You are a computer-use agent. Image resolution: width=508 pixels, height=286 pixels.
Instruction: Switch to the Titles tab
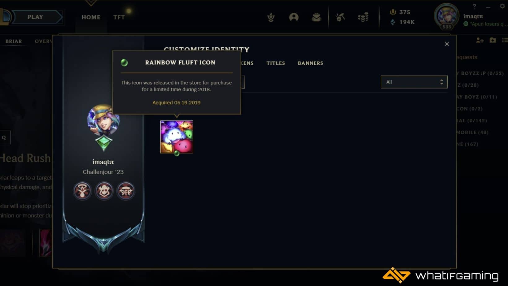coord(276,63)
